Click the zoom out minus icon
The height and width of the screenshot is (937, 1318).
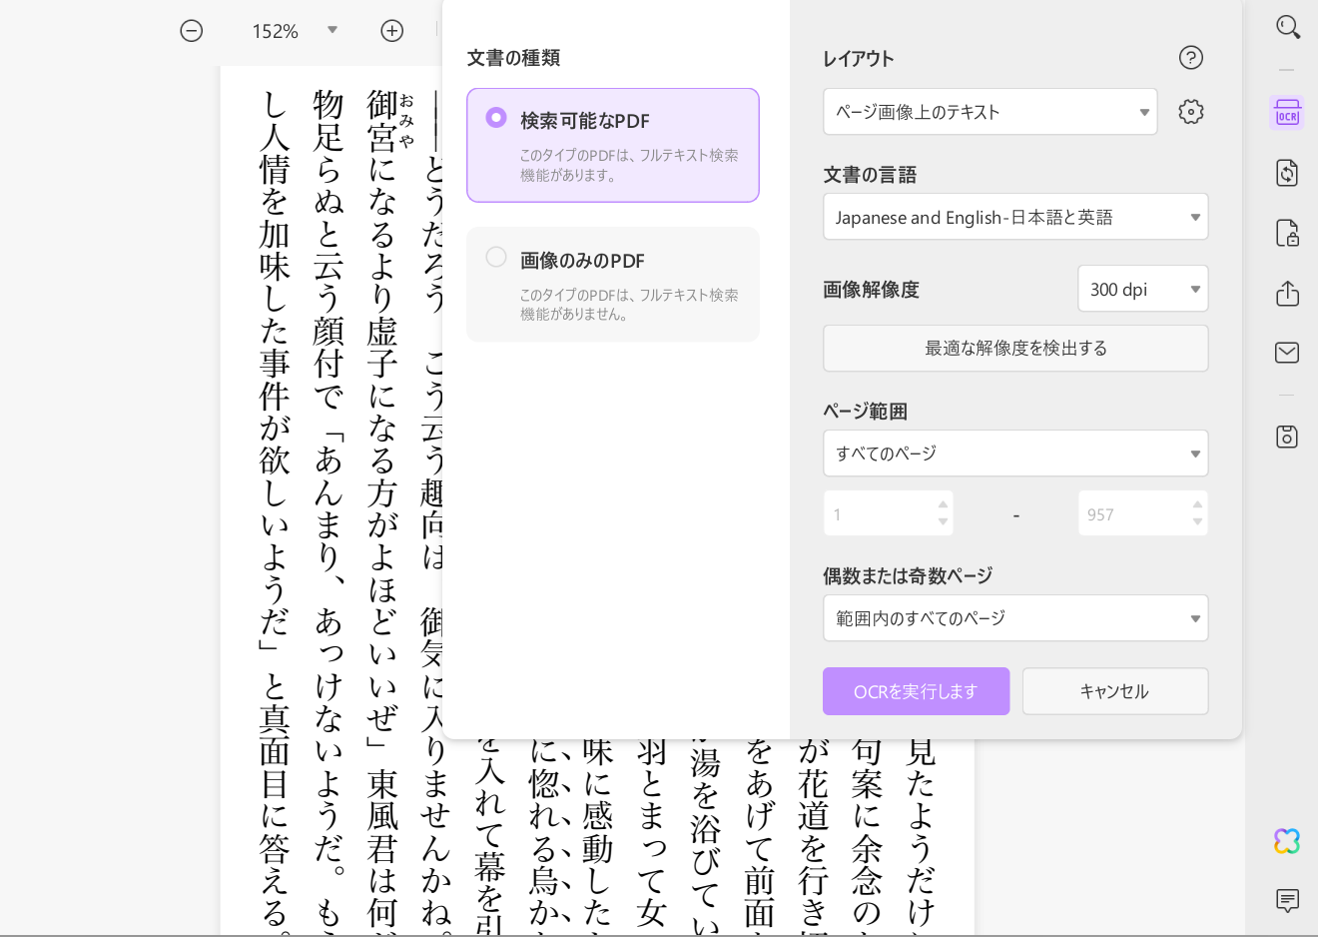[x=192, y=31]
